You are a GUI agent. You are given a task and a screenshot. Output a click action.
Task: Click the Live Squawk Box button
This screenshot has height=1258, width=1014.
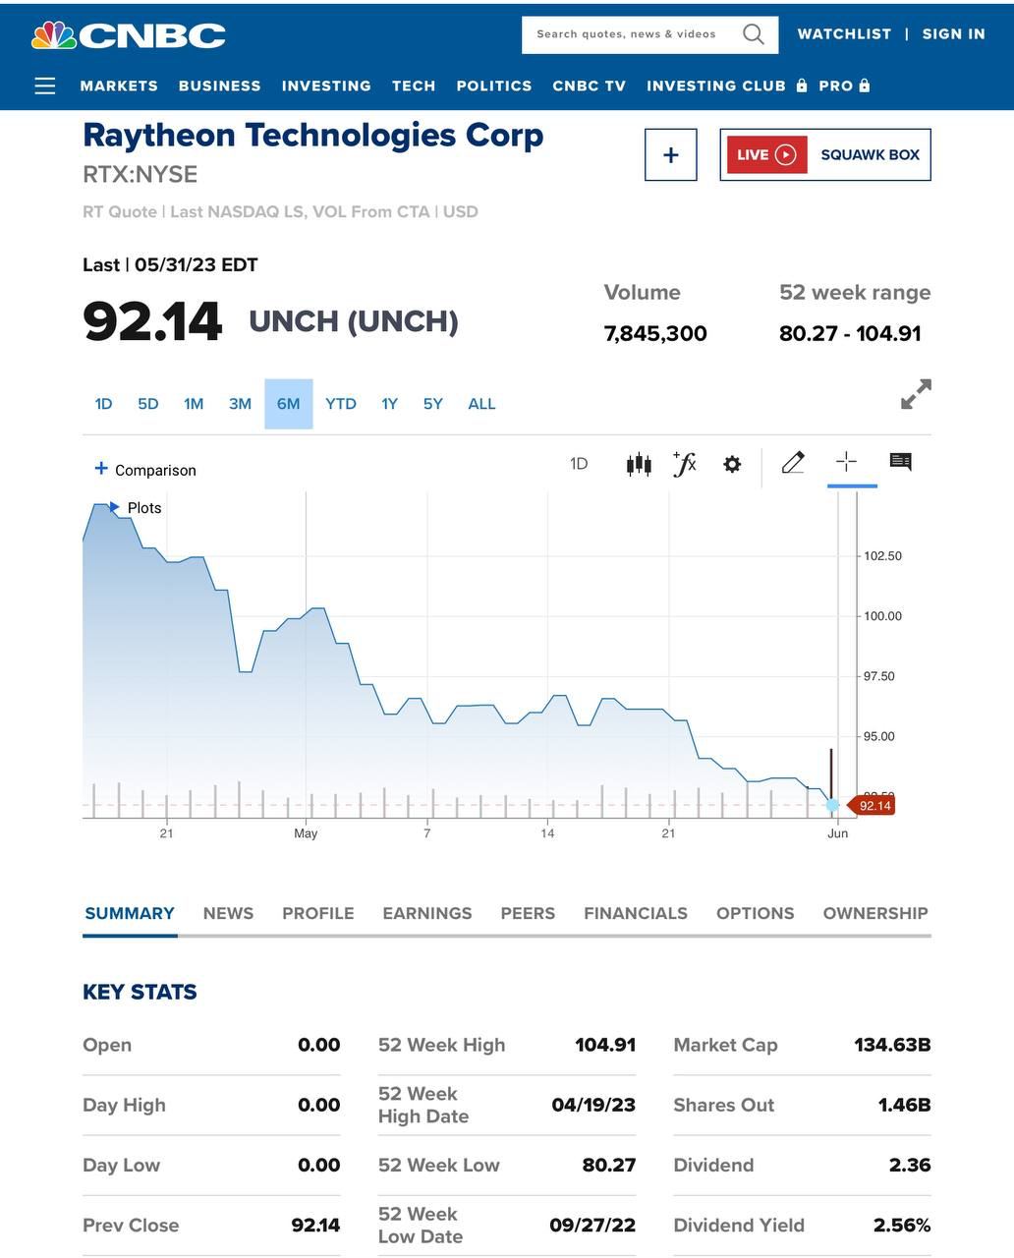[x=825, y=154]
